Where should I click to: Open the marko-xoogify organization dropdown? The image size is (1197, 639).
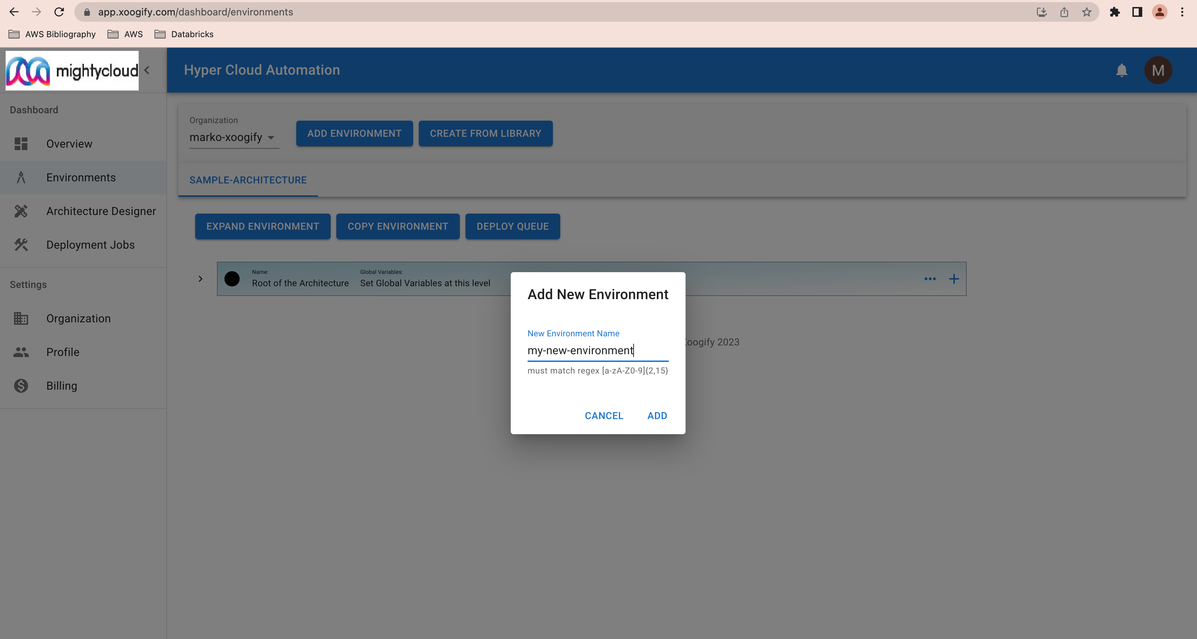pos(233,137)
